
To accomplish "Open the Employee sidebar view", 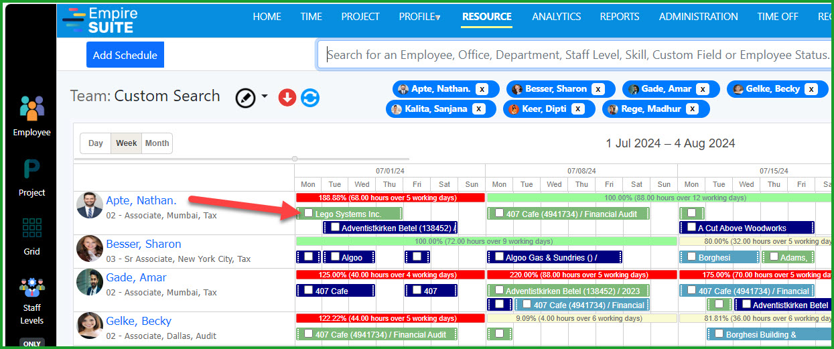I will [x=32, y=116].
